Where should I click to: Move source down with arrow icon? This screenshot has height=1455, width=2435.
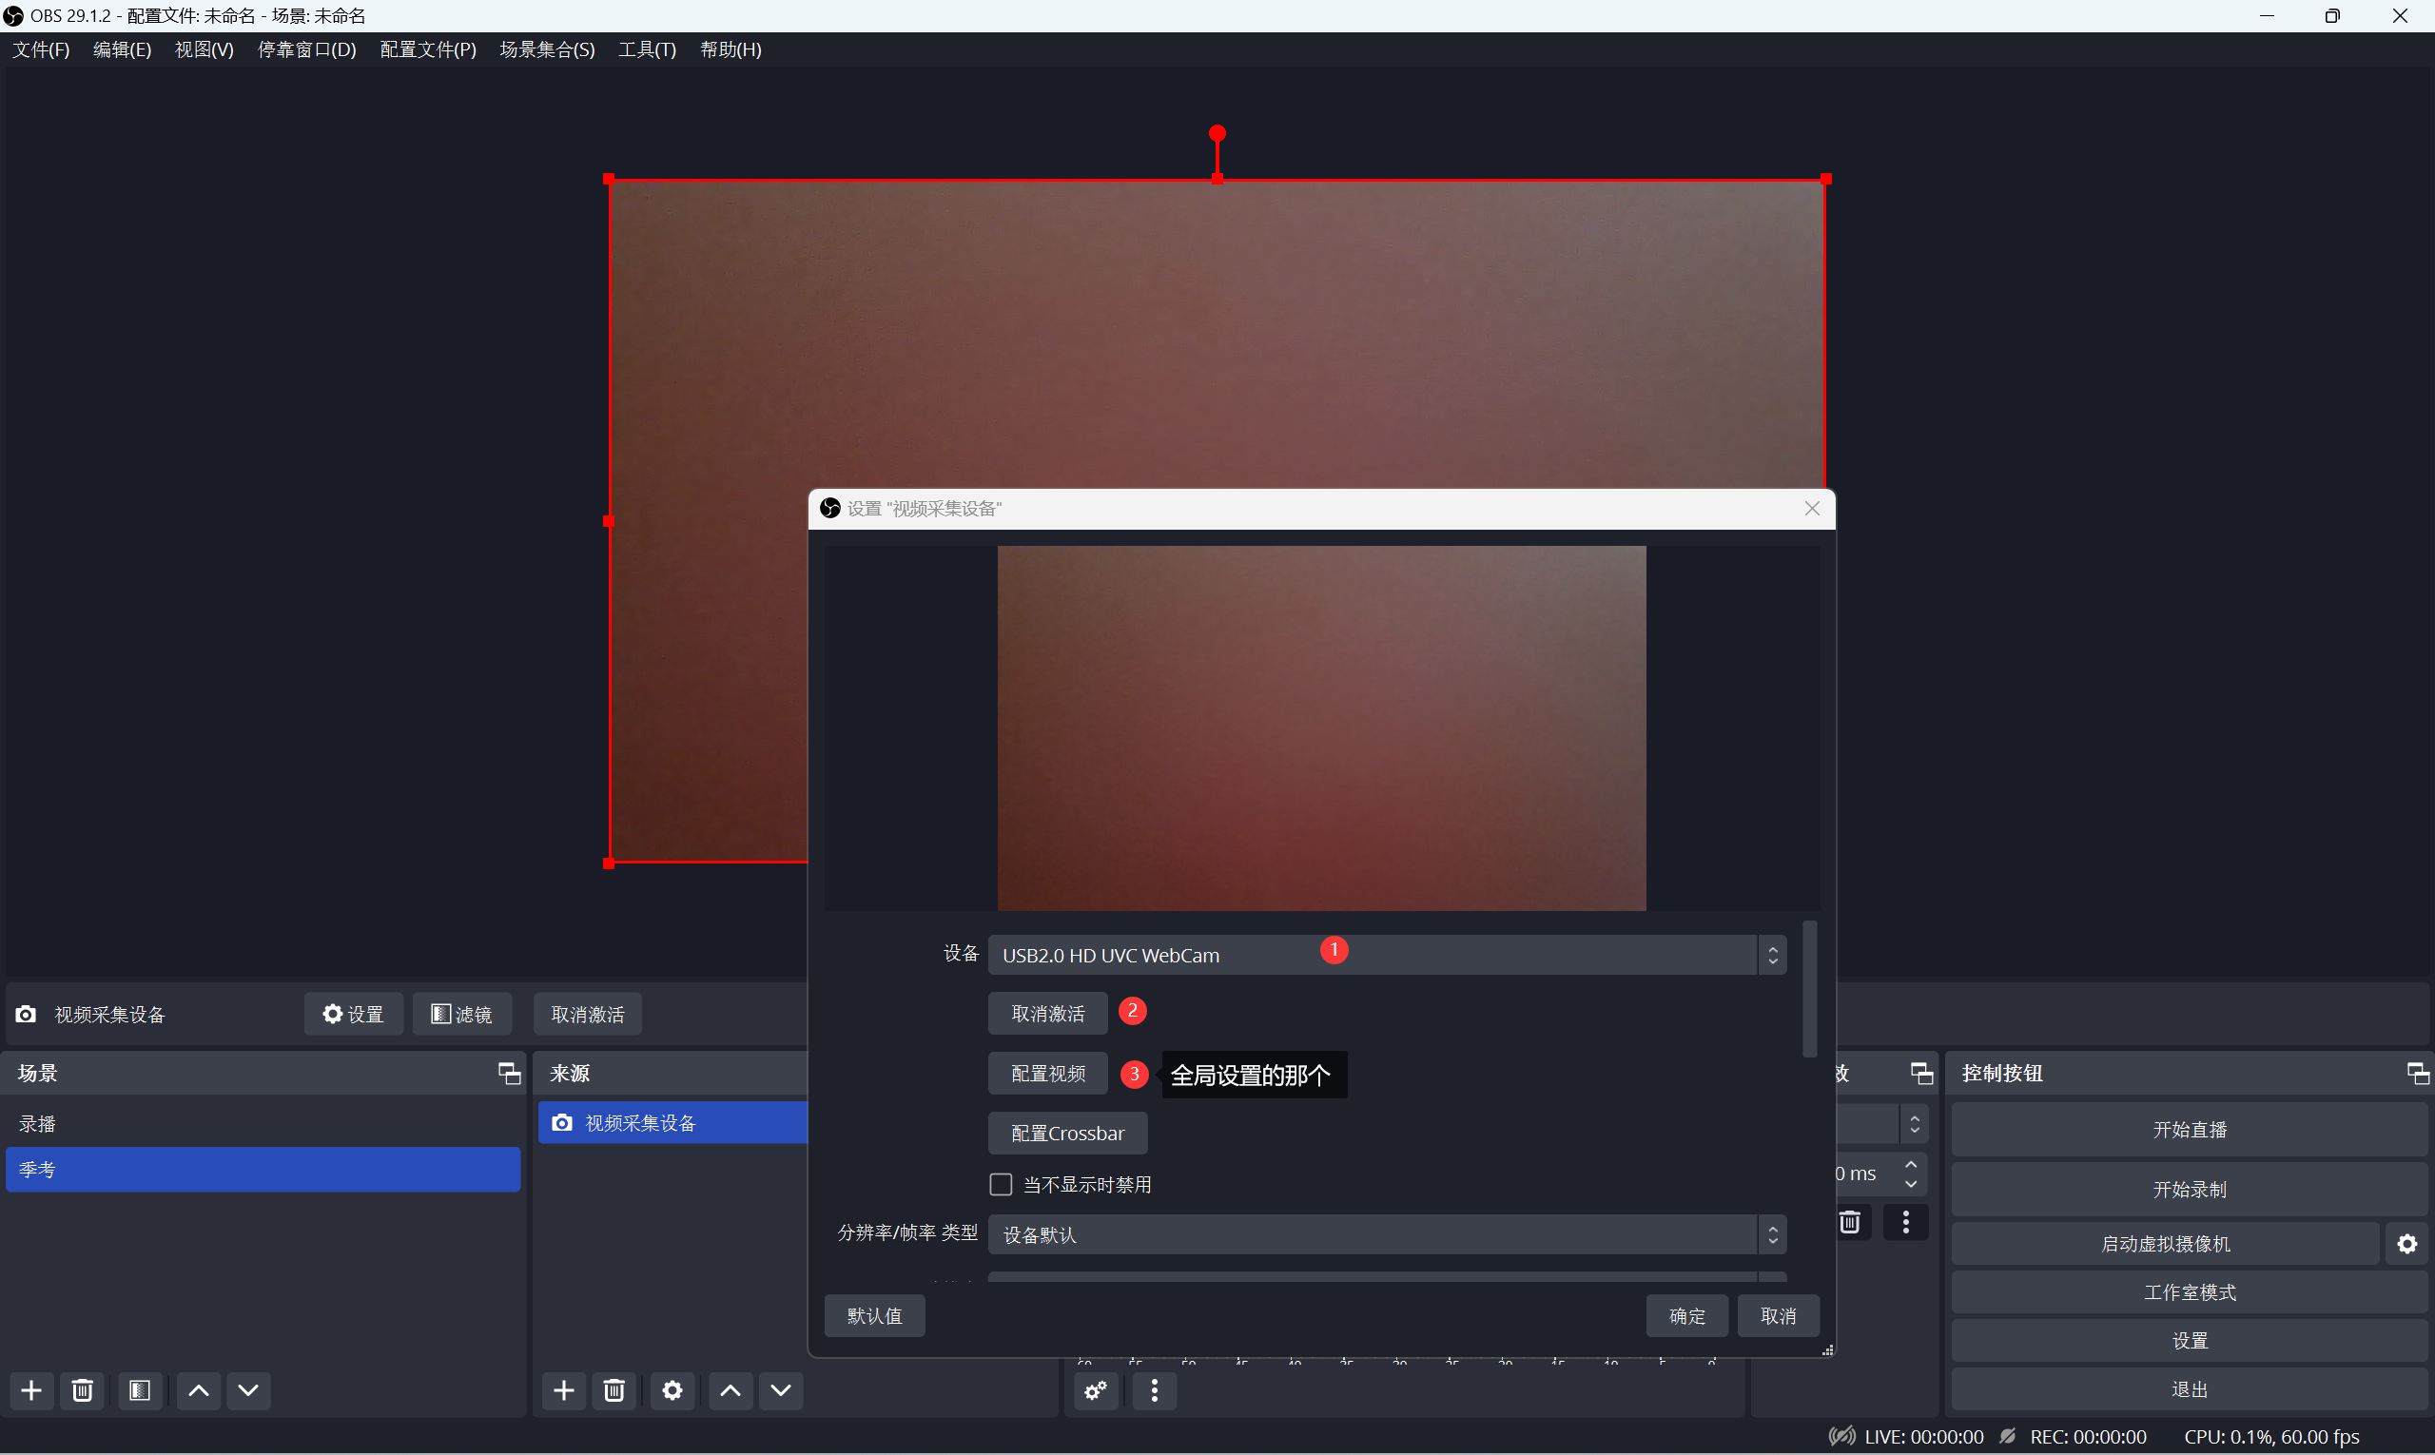pos(781,1389)
